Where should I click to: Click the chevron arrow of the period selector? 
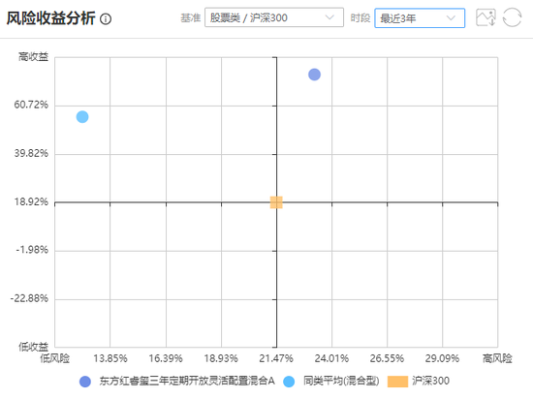[x=451, y=17]
